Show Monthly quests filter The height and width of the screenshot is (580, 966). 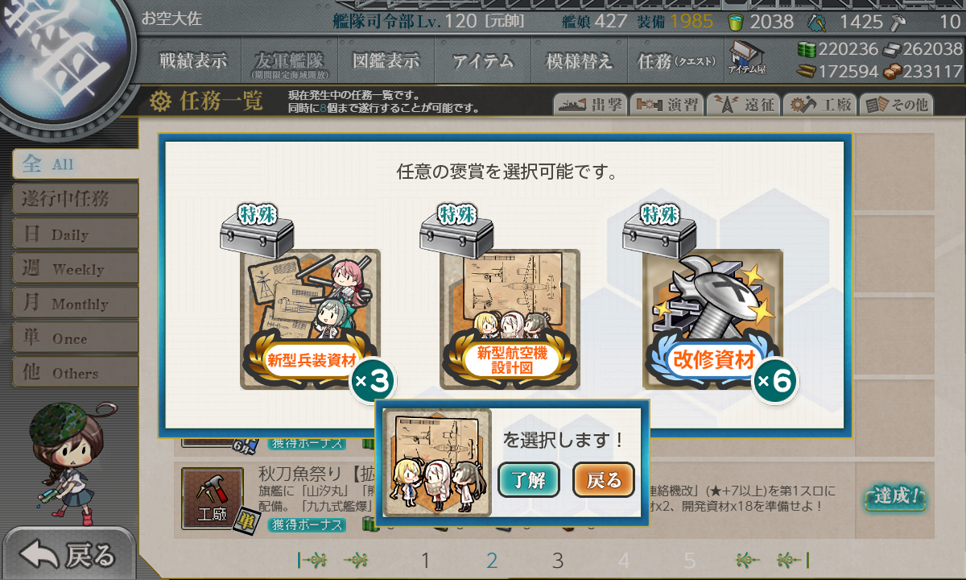[76, 304]
